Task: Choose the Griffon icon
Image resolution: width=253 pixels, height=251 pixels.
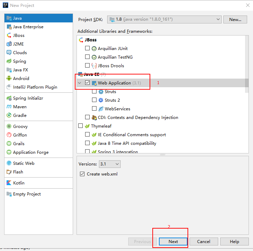Action: (9, 135)
